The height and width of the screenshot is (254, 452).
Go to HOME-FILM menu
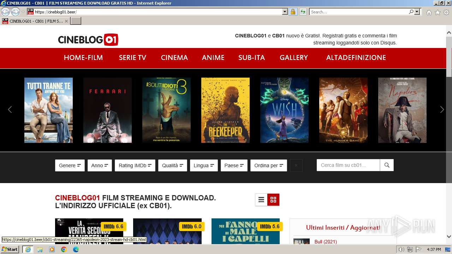pos(83,58)
